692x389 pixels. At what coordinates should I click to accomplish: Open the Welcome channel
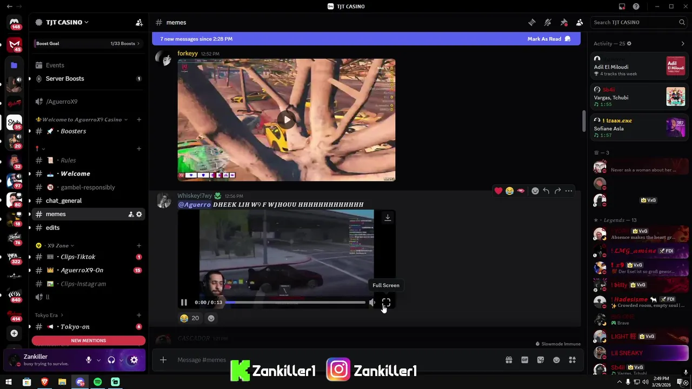tap(88, 173)
